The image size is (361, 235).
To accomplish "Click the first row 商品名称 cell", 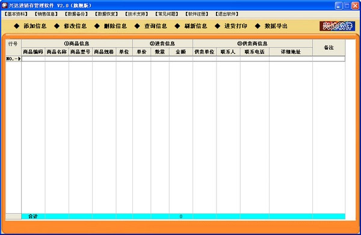I will [x=57, y=59].
